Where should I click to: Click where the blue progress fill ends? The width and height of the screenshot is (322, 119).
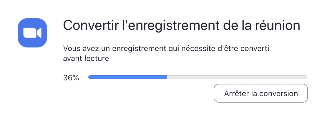pos(167,77)
